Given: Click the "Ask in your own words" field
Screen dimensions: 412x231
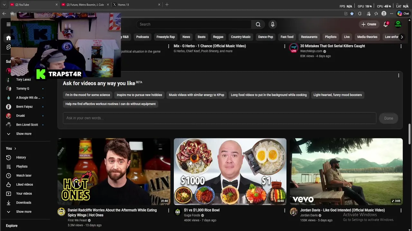Looking at the screenshot, I should pyautogui.click(x=220, y=118).
